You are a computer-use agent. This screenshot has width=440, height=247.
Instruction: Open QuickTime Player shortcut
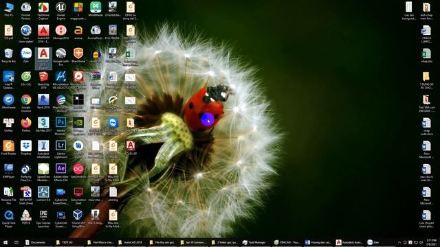[x=9, y=219]
